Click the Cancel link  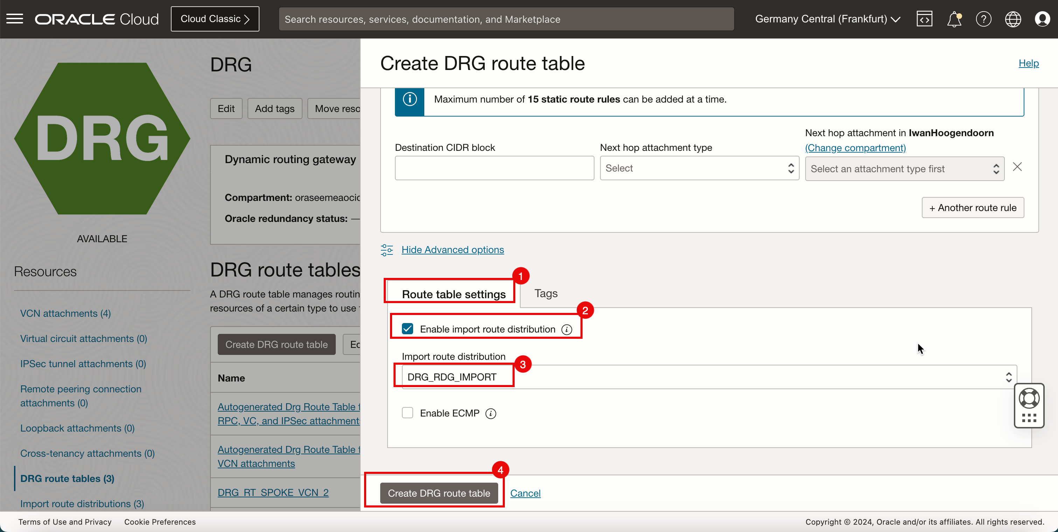pos(526,493)
